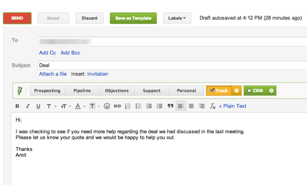Open the Pipeline templates tab
This screenshot has width=307, height=185.
[82, 91]
